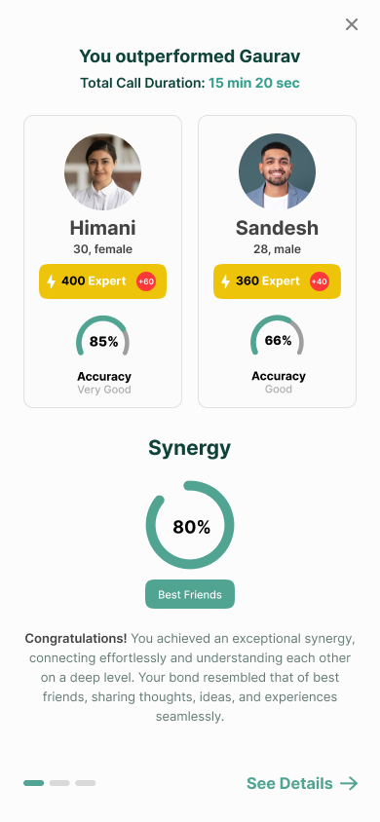Viewport: 380px width, 822px height.
Task: Close the results screen with X icon
Action: (351, 24)
